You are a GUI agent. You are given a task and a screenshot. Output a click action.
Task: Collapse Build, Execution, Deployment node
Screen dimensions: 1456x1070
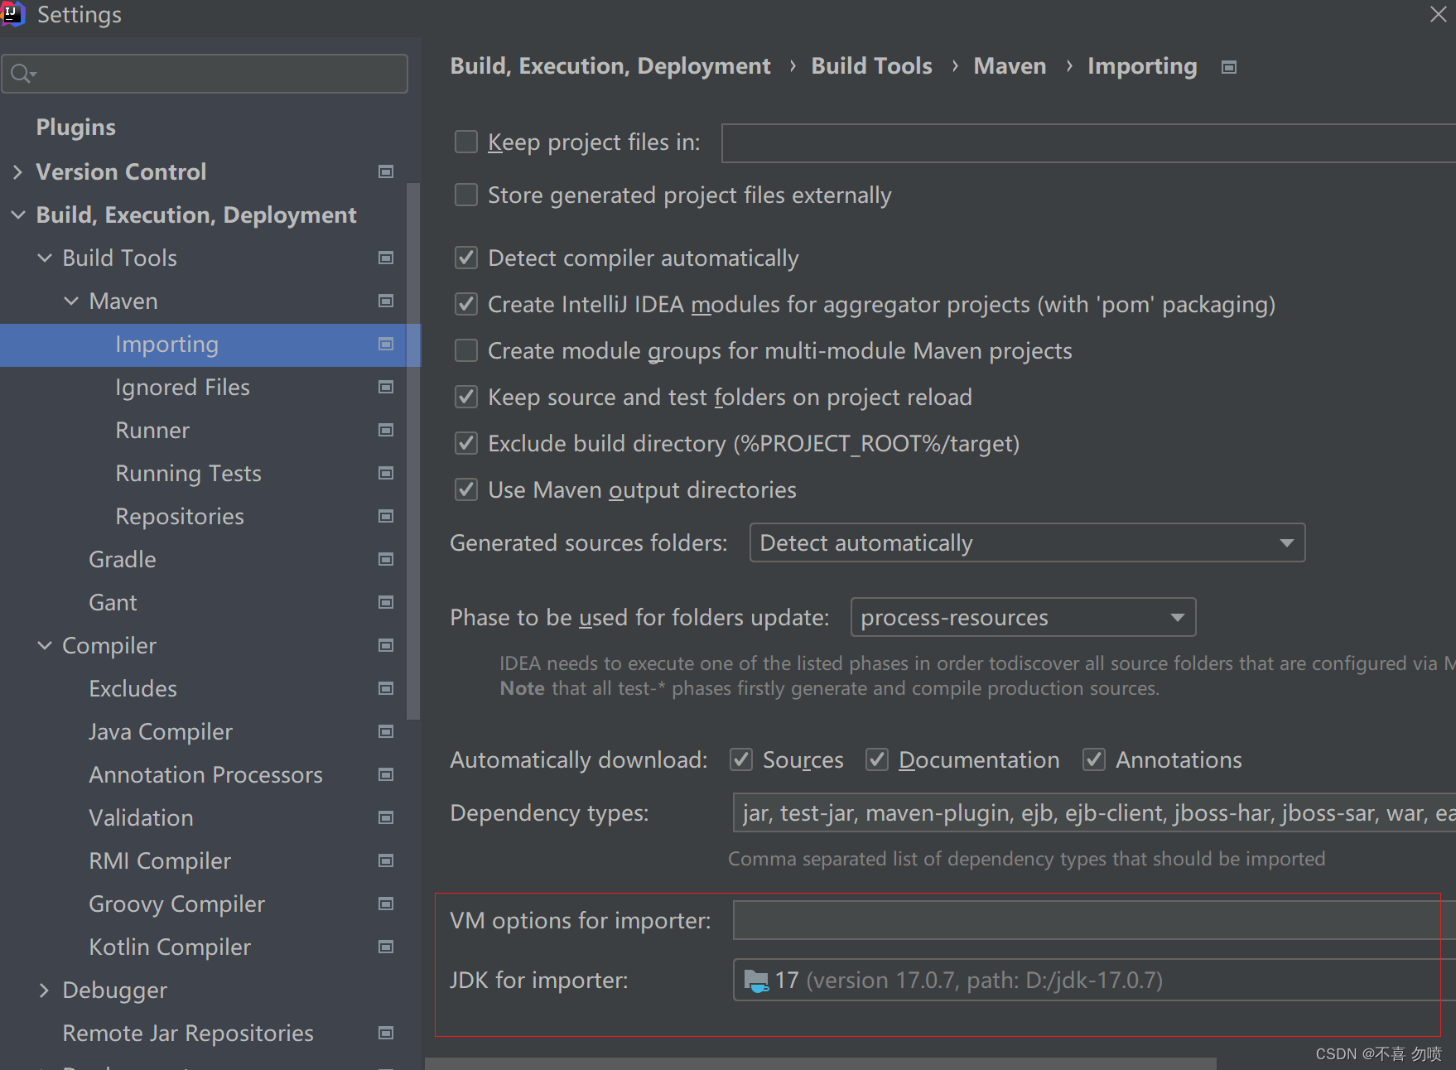(x=17, y=214)
